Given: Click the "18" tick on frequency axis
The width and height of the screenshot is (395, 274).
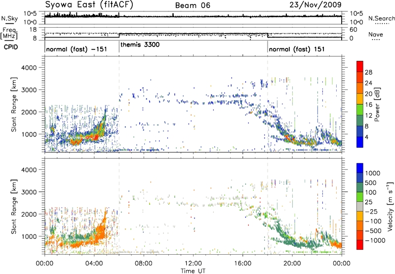Looking at the screenshot, I should [x=33, y=30].
